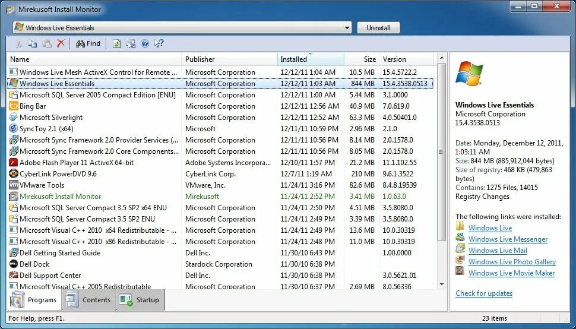576x329 pixels.
Task: Sort by the Installed column header
Action: (311, 59)
